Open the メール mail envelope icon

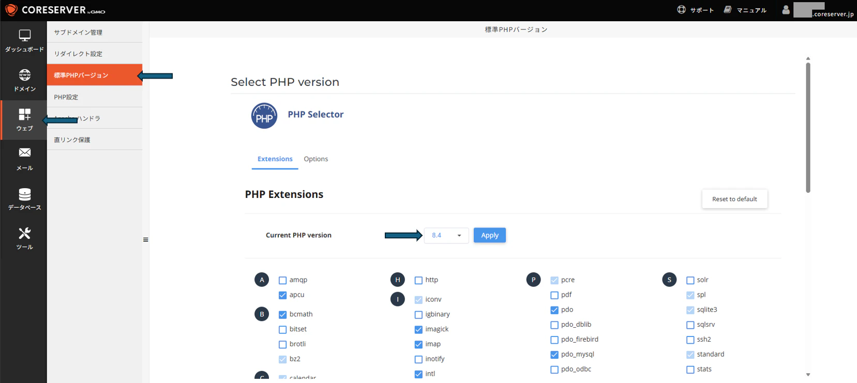click(24, 152)
